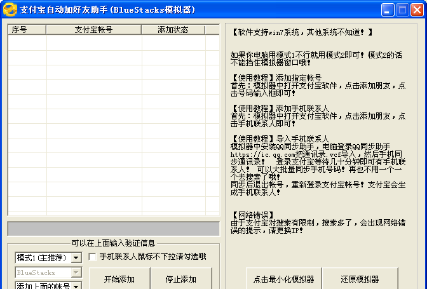Click the 序号 column header

pyautogui.click(x=27, y=30)
